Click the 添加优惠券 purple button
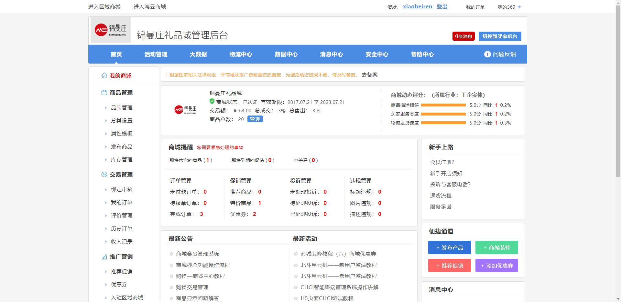The height and width of the screenshot is (302, 621). 496,266
